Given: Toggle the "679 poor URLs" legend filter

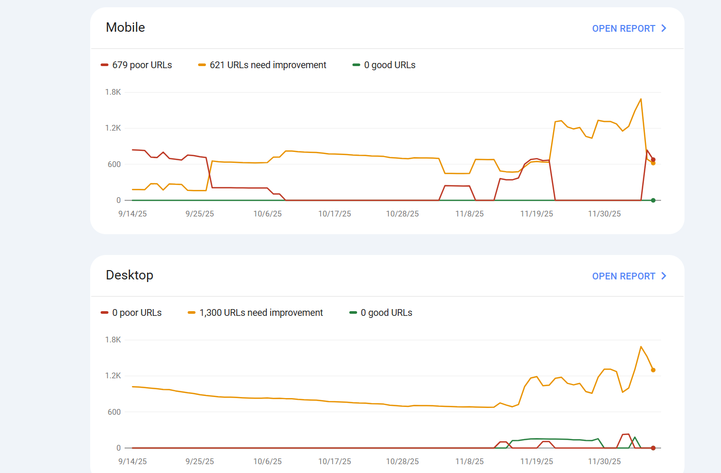Looking at the screenshot, I should pyautogui.click(x=137, y=65).
